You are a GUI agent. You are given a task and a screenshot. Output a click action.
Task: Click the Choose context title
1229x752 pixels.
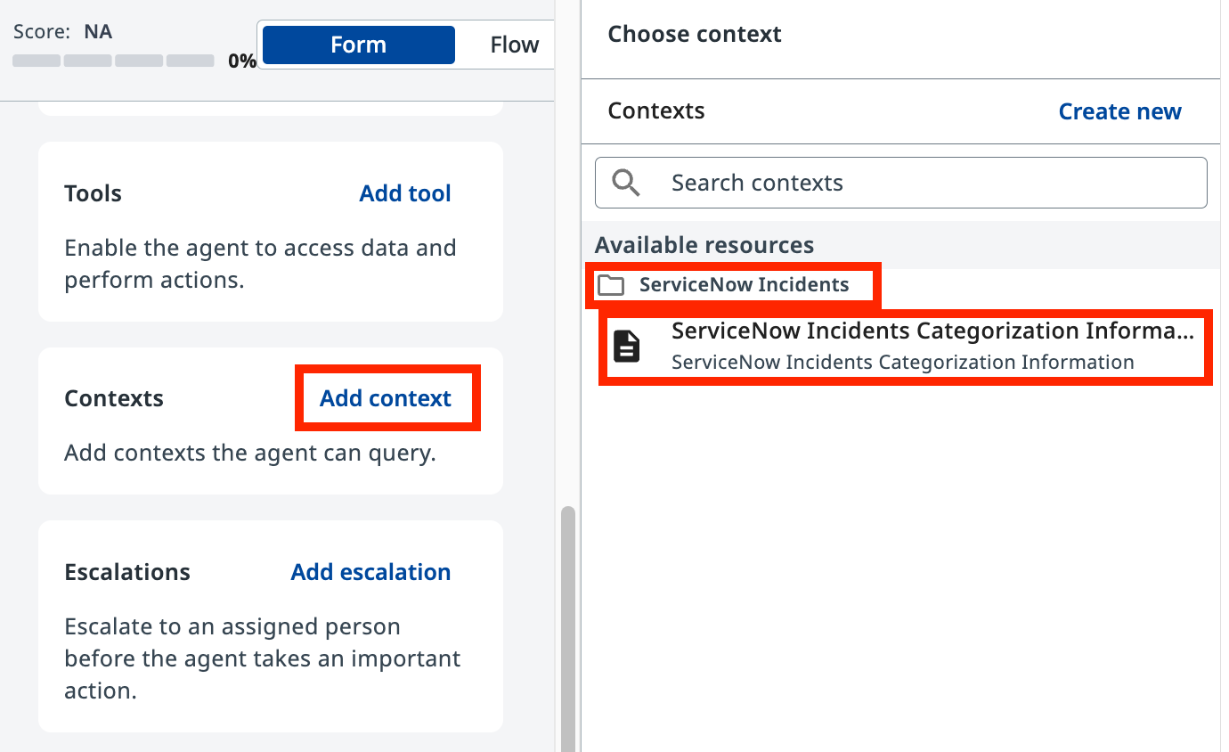point(695,35)
